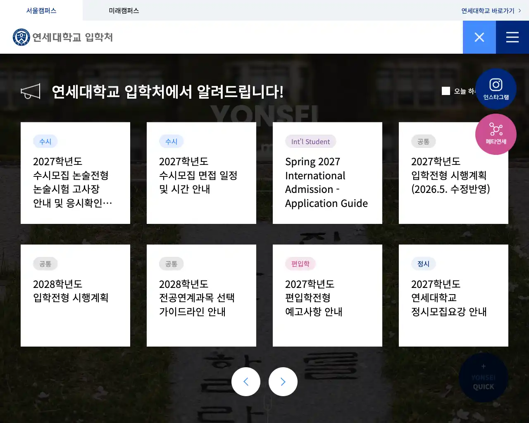Switch to 서울캠퍼스 tab
The image size is (529, 423).
(x=41, y=10)
